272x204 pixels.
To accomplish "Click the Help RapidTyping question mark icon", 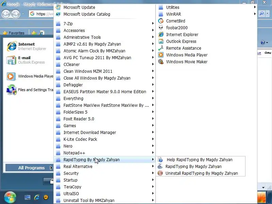I will click(x=160, y=159).
